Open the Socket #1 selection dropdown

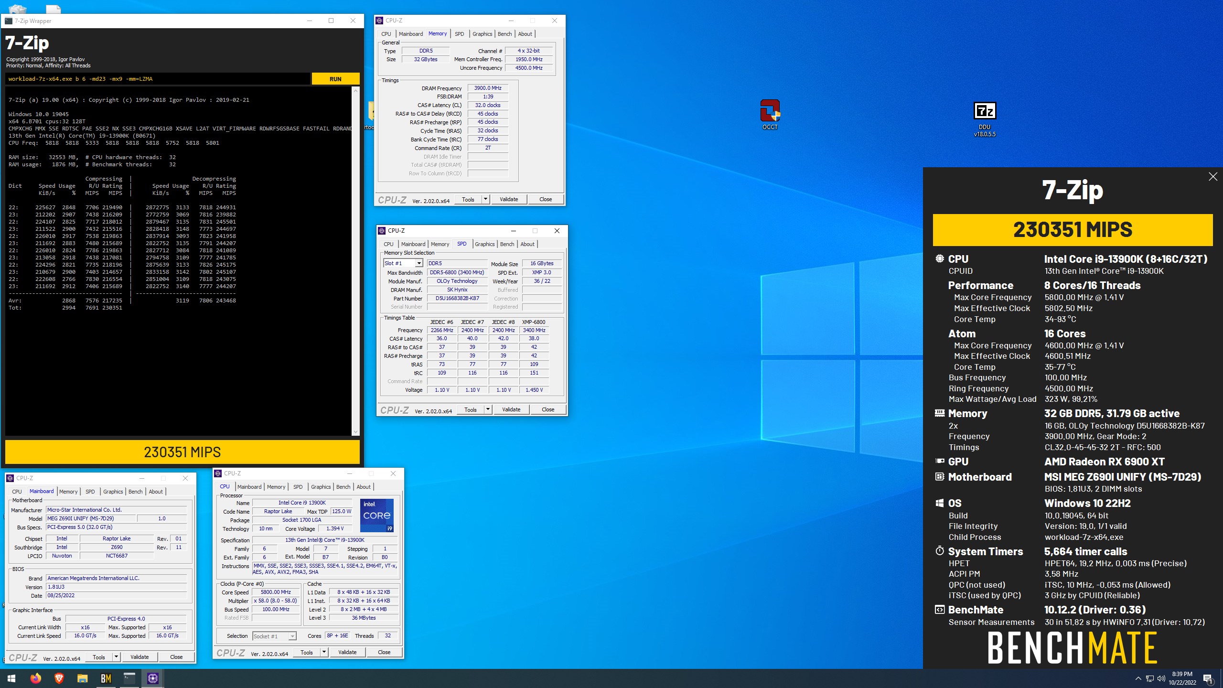point(274,636)
